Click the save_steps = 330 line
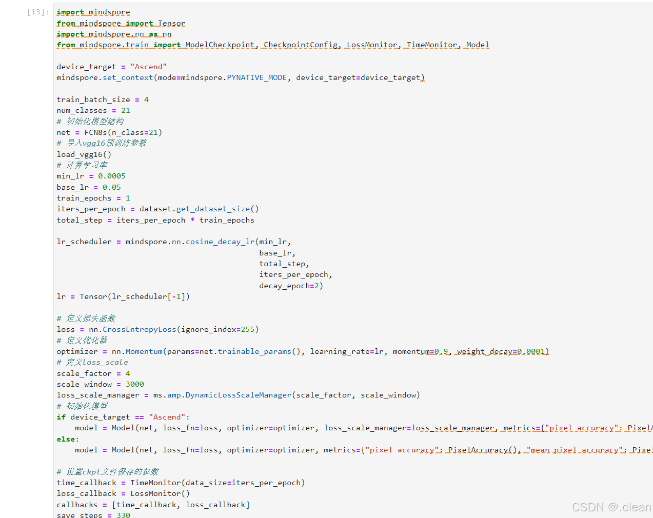Viewport: 653px width, 518px height. 93,515
